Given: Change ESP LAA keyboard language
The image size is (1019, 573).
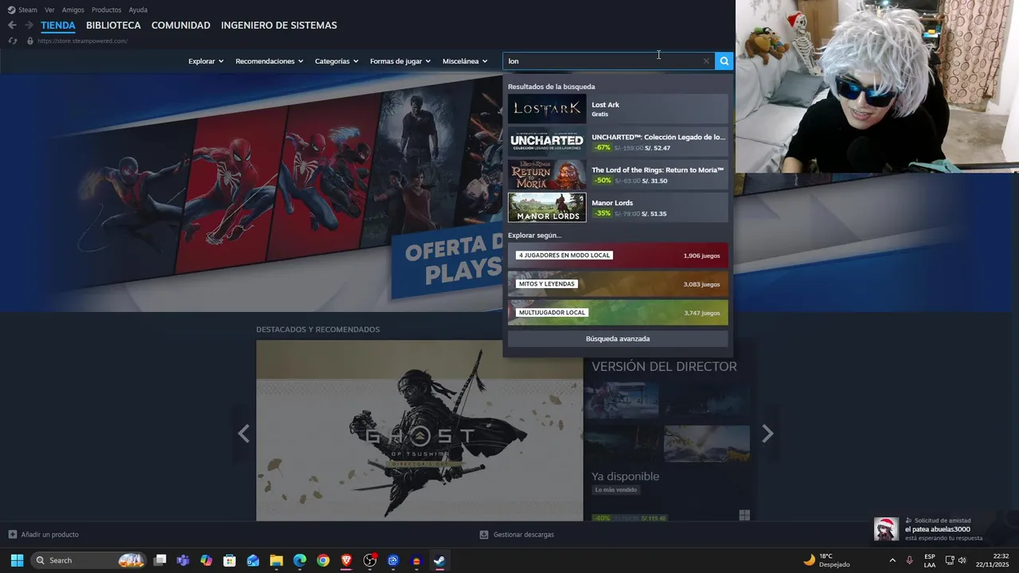Looking at the screenshot, I should 930,560.
